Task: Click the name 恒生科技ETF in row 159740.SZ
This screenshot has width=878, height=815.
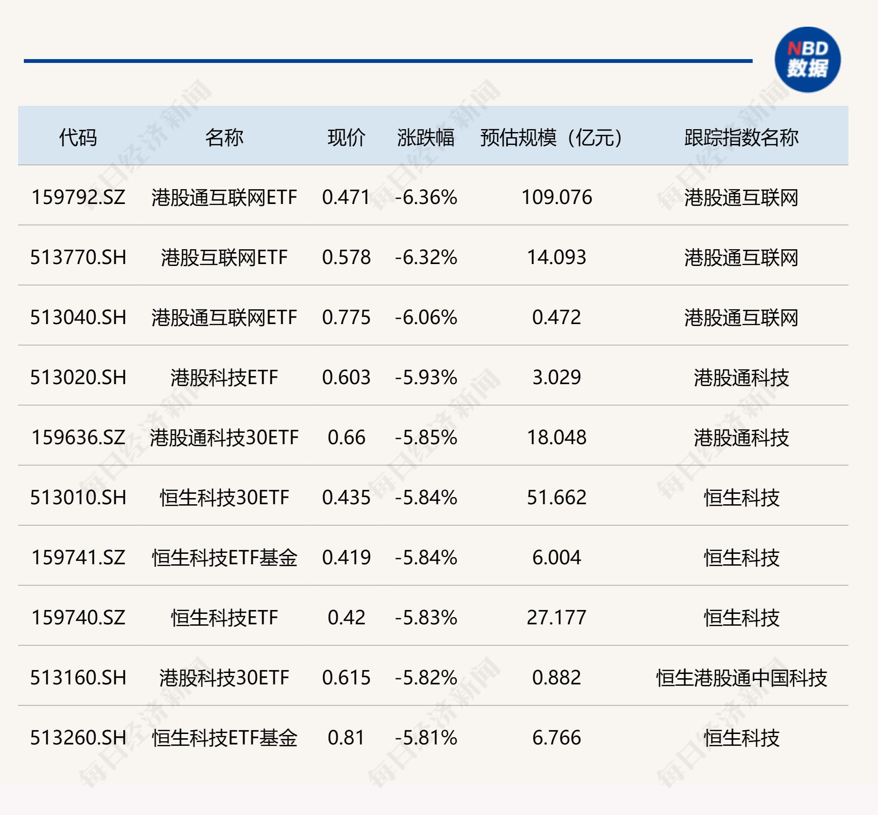Action: pyautogui.click(x=224, y=618)
